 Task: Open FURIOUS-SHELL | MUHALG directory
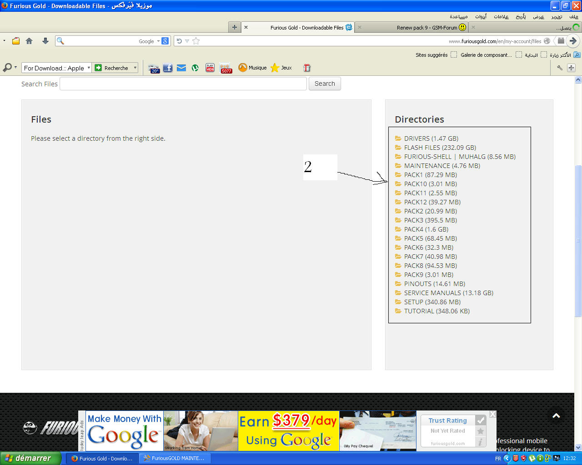pyautogui.click(x=455, y=157)
